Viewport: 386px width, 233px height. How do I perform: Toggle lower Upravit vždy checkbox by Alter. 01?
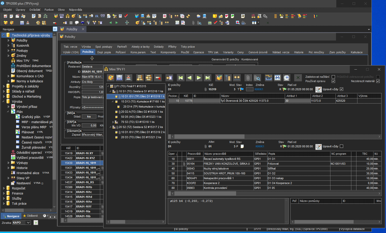pyautogui.click(x=342, y=146)
